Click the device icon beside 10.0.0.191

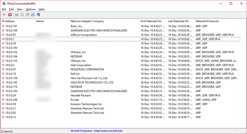pos(3,26)
